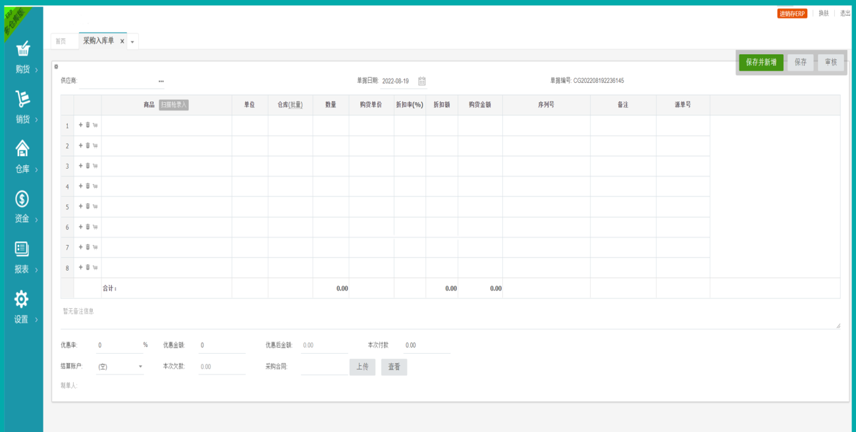The image size is (856, 432).
Task: Switch to the 首页 home tab
Action: (61, 41)
